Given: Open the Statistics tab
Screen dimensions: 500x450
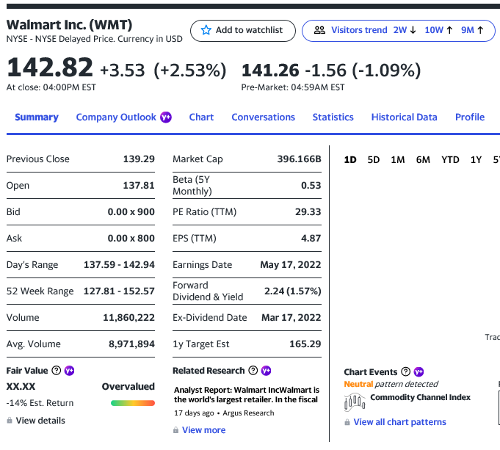Looking at the screenshot, I should click(x=333, y=117).
